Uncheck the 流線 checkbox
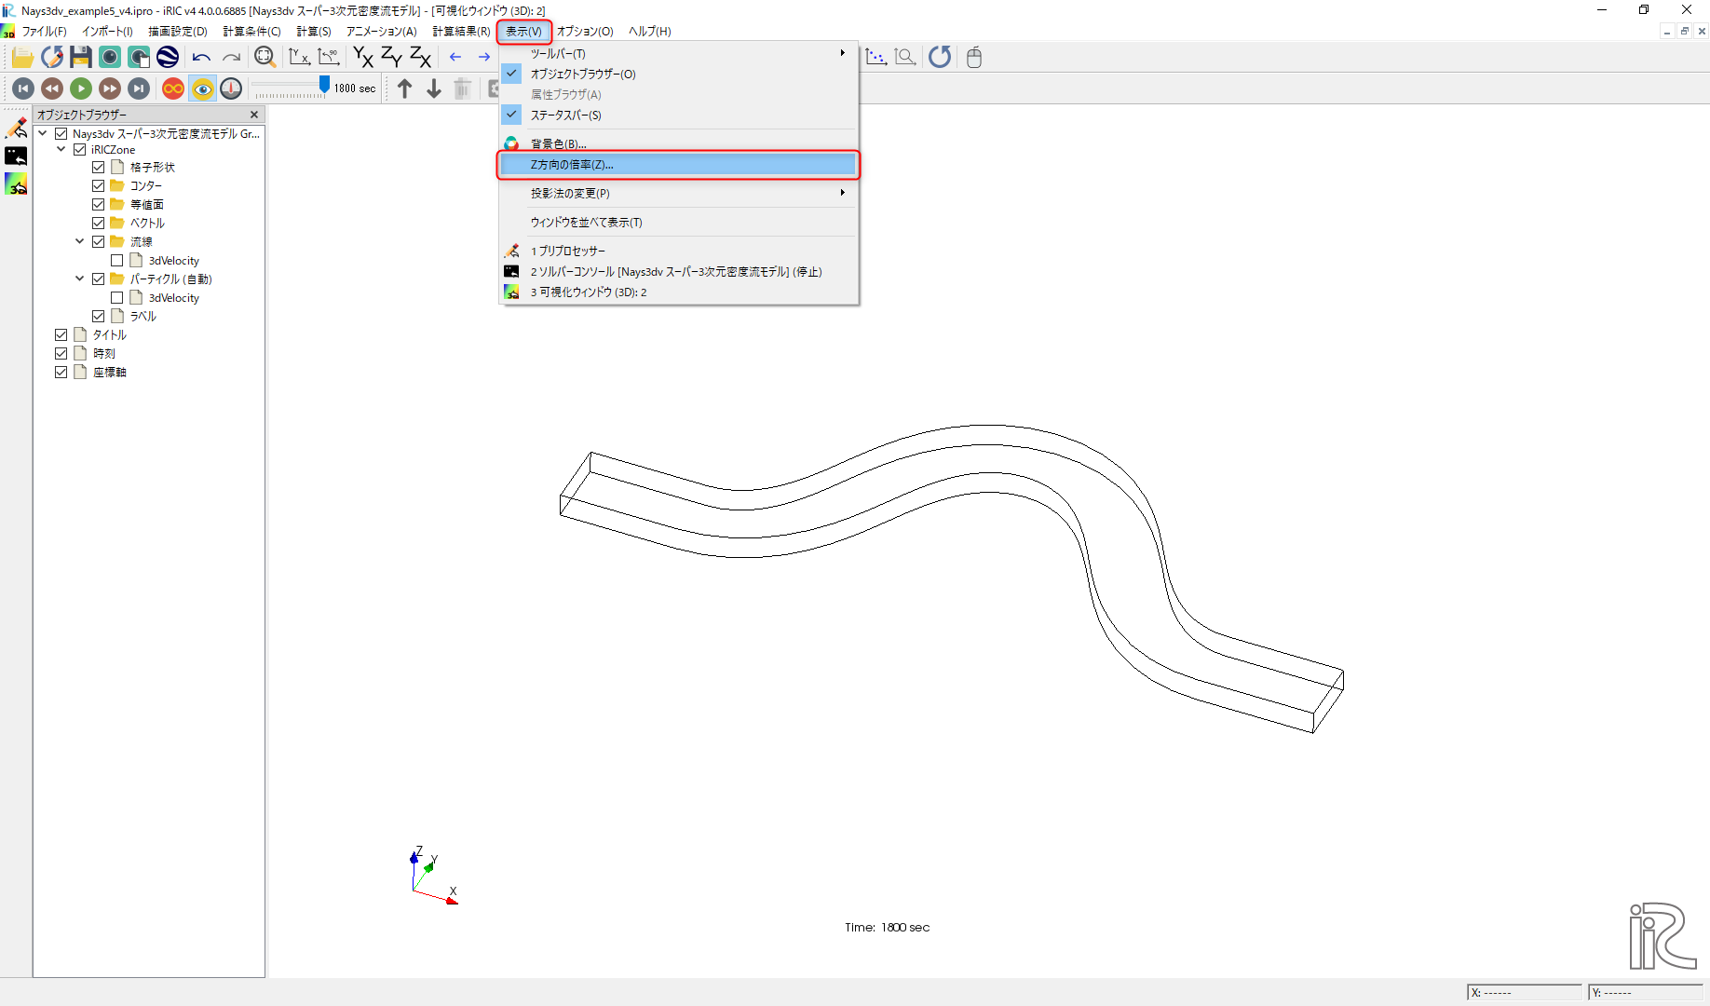 (x=98, y=242)
